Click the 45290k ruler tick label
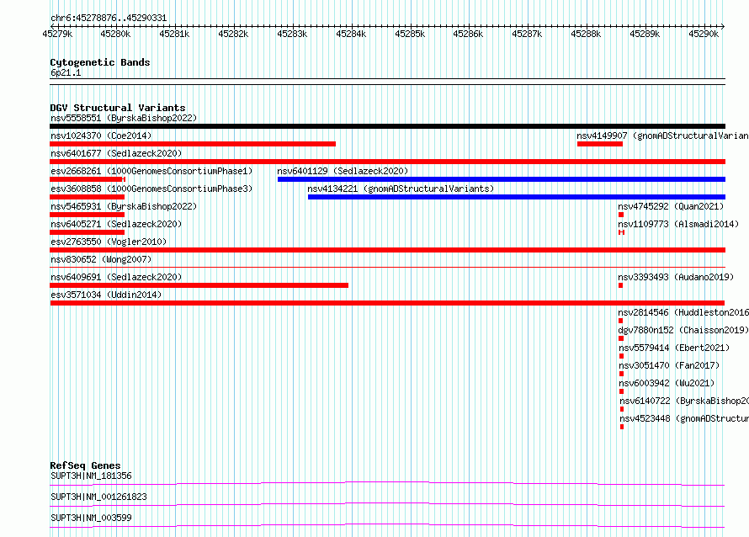Viewport: 749px width, 537px height. pos(704,34)
